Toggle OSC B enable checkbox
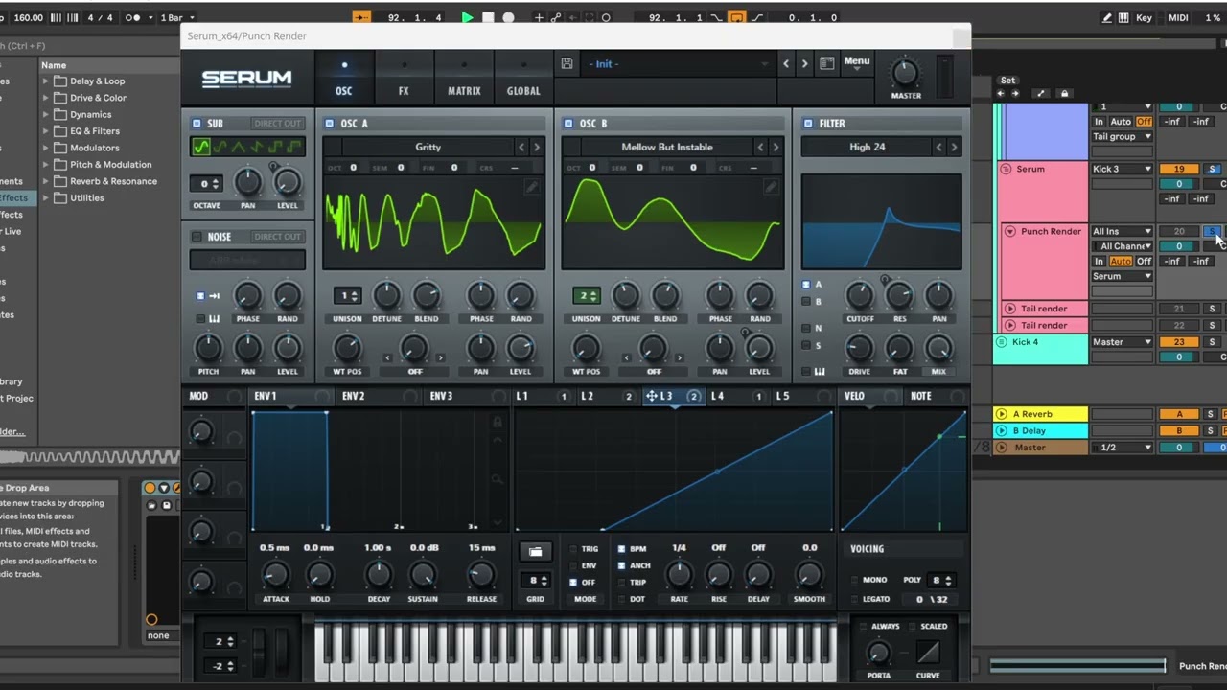The height and width of the screenshot is (690, 1227). coord(568,124)
